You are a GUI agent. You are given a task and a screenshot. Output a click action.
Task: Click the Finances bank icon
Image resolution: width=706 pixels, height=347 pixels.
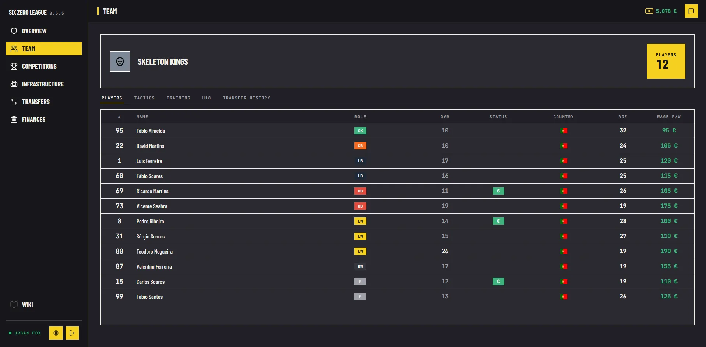coord(14,119)
